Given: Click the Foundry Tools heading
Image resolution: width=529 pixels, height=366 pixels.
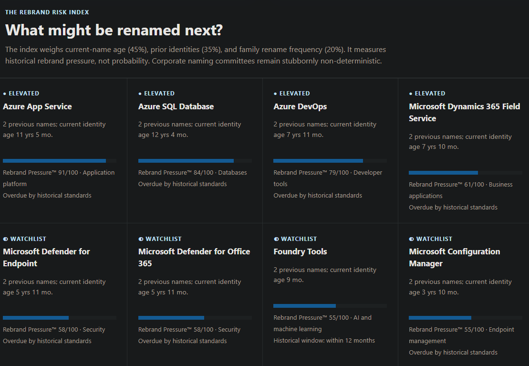Looking at the screenshot, I should (x=300, y=252).
